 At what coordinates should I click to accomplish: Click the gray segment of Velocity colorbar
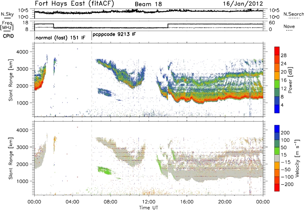(277, 158)
